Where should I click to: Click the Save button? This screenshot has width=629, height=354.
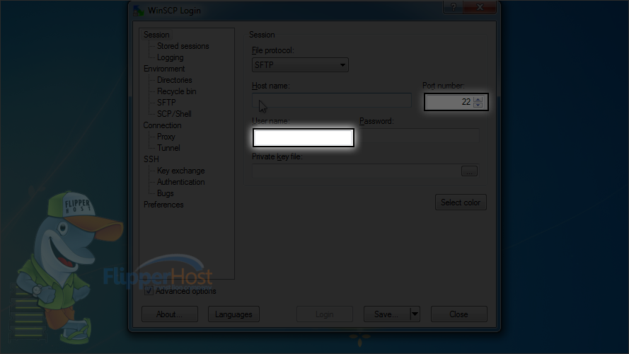click(x=387, y=314)
